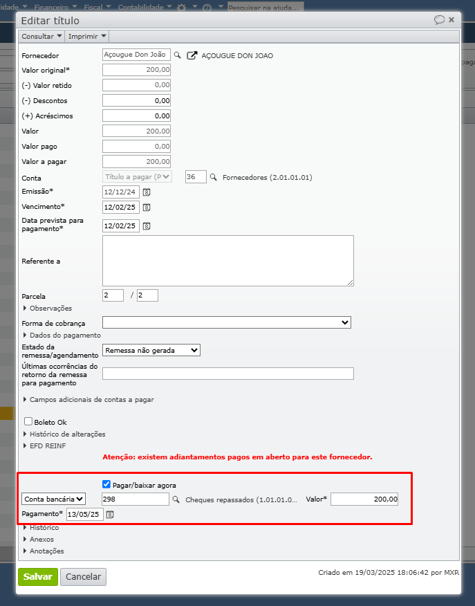The width and height of the screenshot is (475, 606).
Task: Expand Campos adicionais de contas a pagar
Action: pyautogui.click(x=89, y=400)
